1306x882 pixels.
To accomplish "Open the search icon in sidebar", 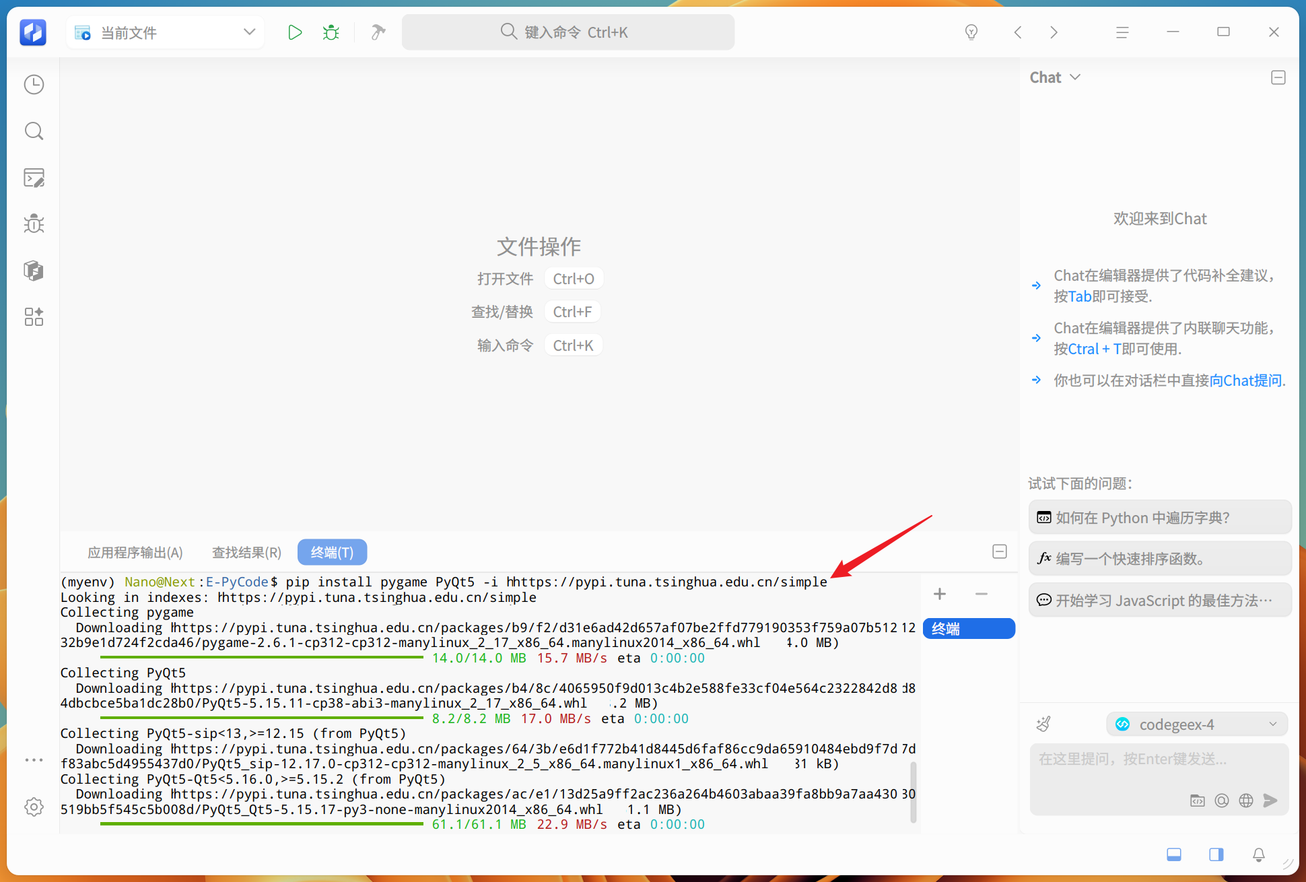I will coord(34,131).
